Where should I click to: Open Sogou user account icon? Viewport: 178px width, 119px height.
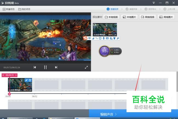pyautogui.click(x=111, y=38)
